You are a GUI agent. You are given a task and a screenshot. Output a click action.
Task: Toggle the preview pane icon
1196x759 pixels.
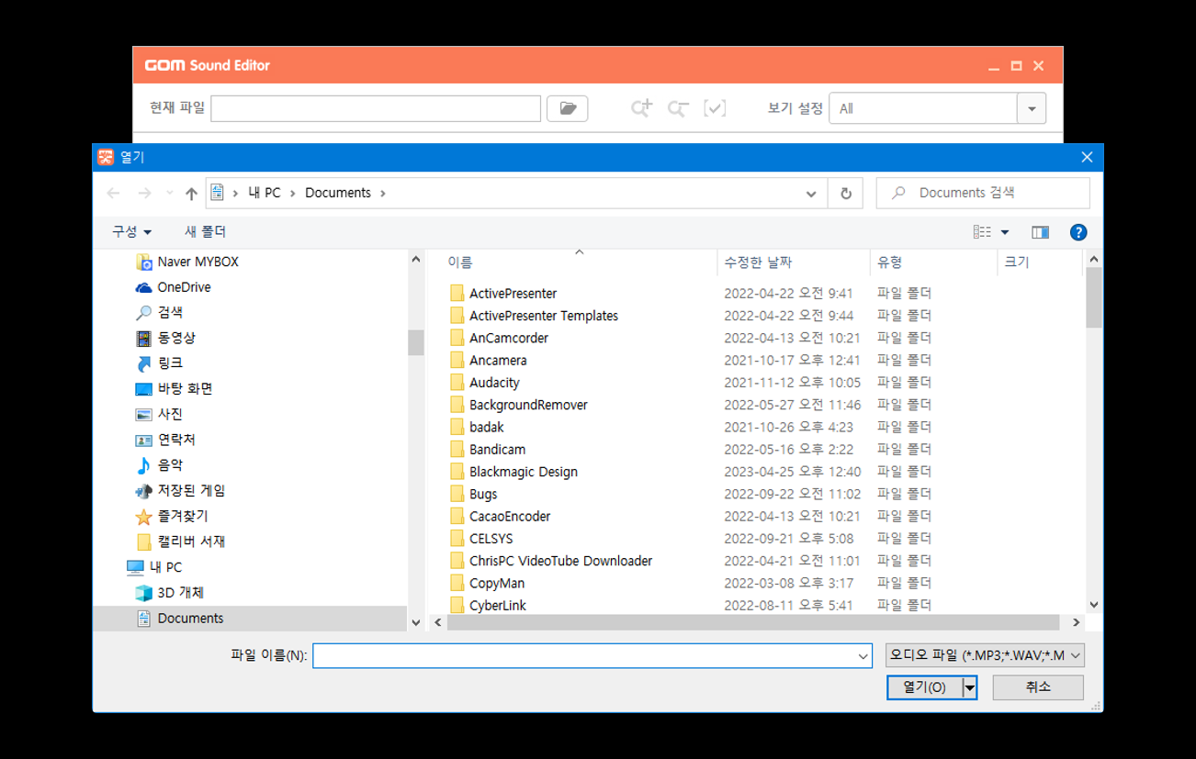(1040, 232)
